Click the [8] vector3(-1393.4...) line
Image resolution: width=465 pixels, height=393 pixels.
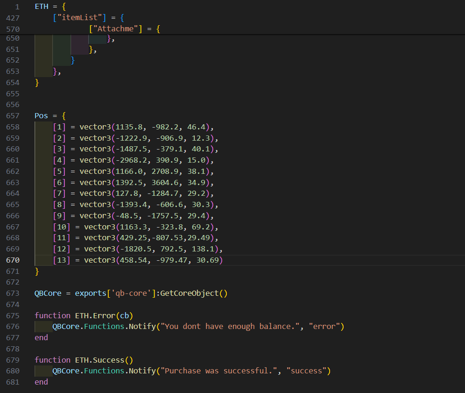[x=135, y=205]
